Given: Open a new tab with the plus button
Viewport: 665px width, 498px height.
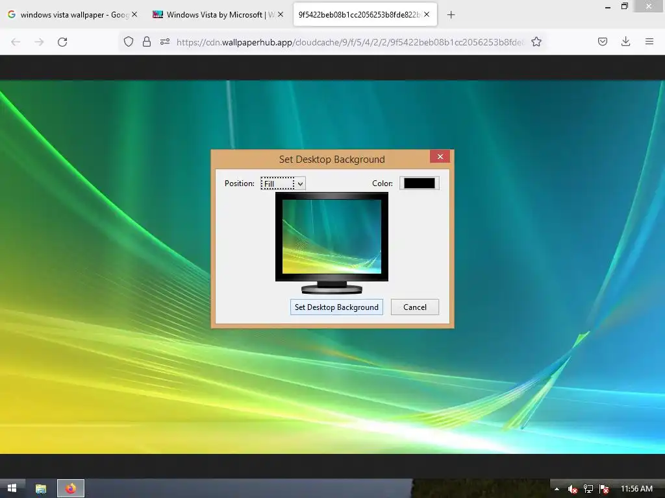Looking at the screenshot, I should [x=451, y=15].
